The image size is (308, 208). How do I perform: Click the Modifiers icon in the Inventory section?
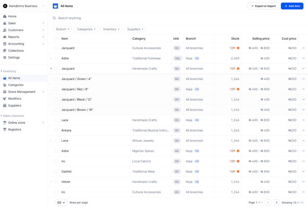click(x=5, y=99)
